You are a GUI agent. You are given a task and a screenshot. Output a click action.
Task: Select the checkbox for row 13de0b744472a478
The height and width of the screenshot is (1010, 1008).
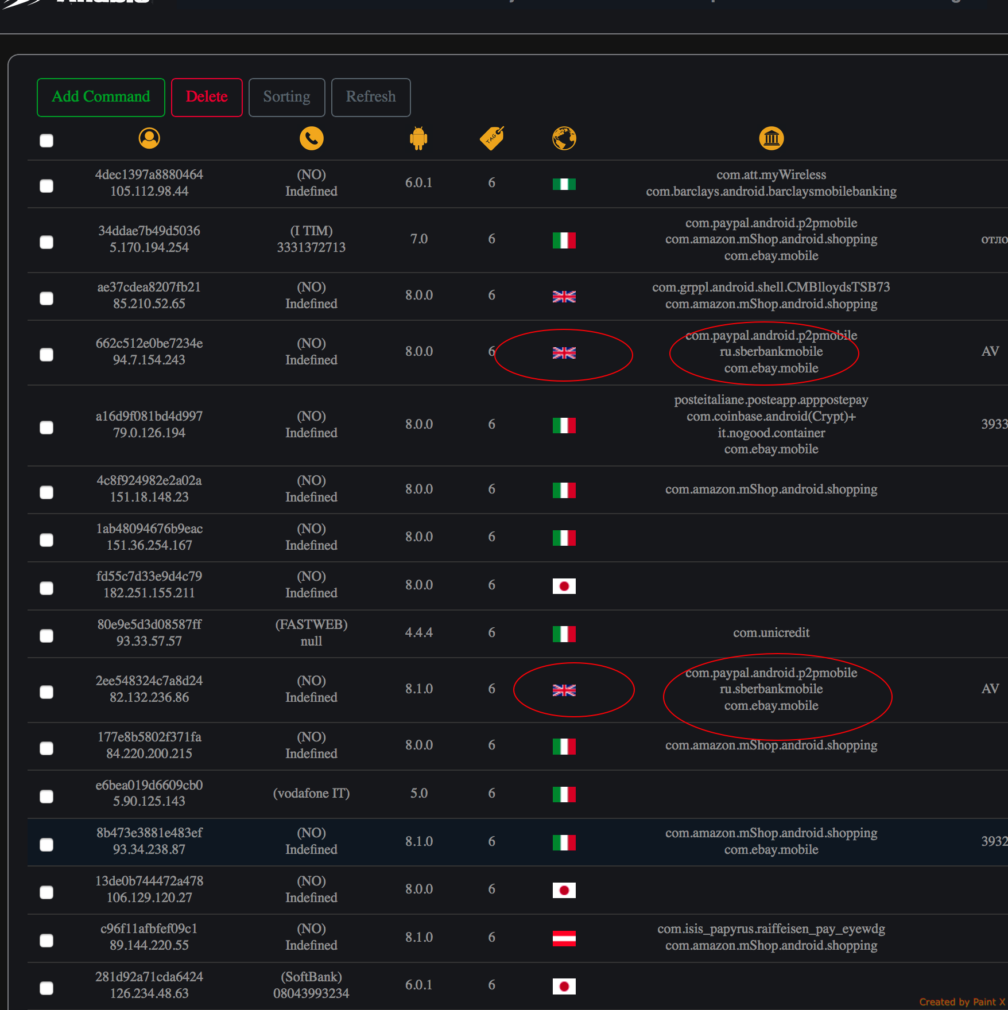tap(46, 892)
